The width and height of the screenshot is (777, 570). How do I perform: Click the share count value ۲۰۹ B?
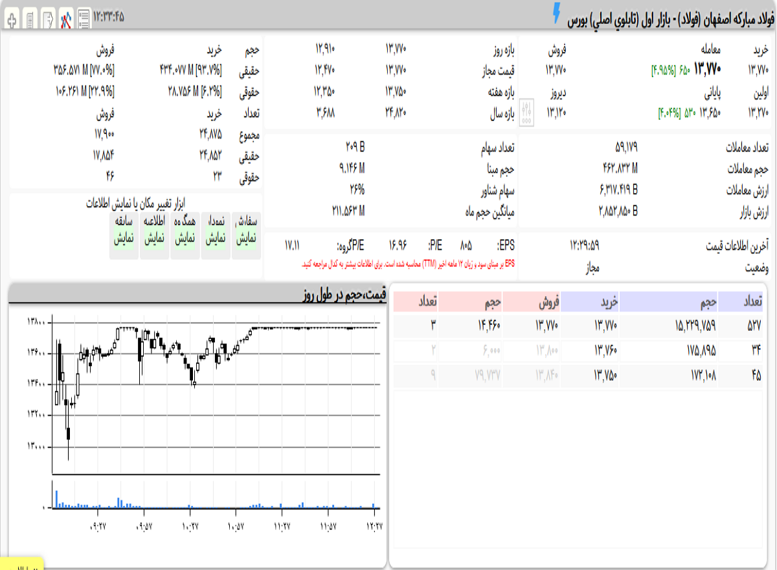[x=355, y=148]
